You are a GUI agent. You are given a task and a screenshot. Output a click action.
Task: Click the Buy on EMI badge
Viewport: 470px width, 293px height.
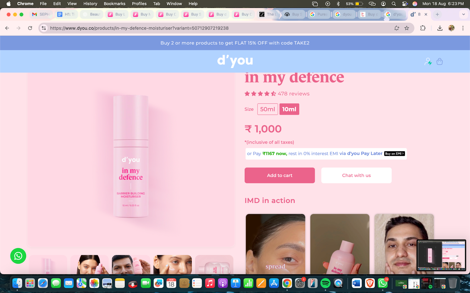(395, 154)
